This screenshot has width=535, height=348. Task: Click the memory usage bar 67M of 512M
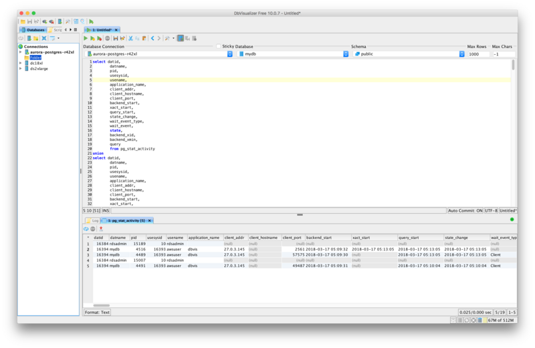pyautogui.click(x=502, y=320)
